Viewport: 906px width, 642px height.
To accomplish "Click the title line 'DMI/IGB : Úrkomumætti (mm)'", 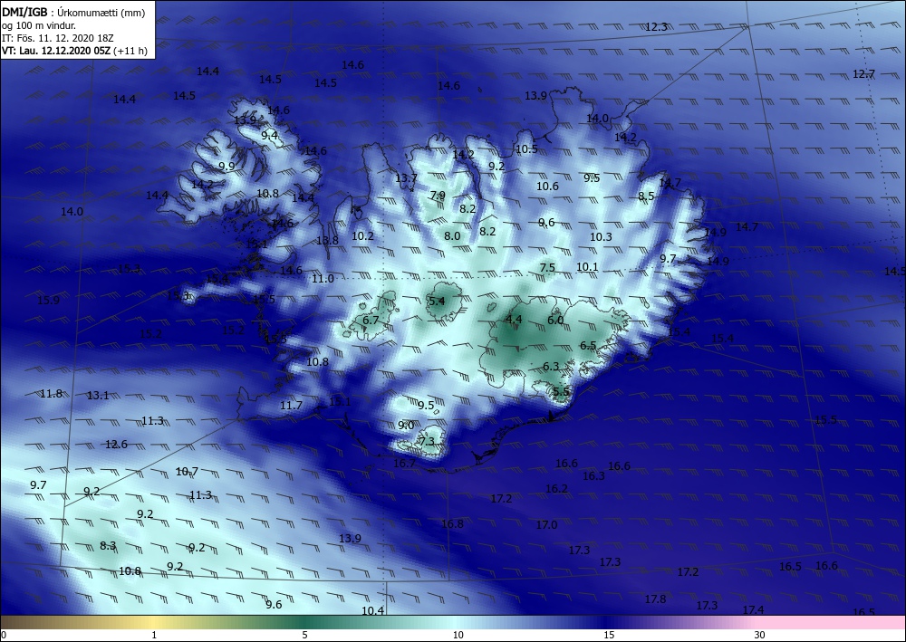I will tap(73, 12).
